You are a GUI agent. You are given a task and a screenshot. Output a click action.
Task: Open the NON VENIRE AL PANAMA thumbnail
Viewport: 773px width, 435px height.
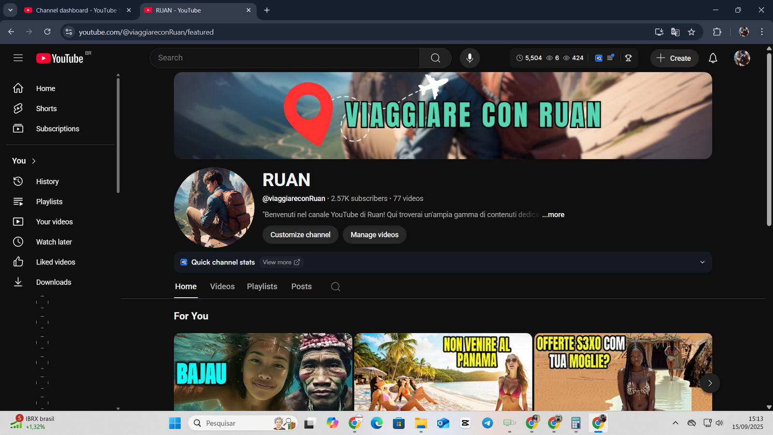pyautogui.click(x=443, y=372)
